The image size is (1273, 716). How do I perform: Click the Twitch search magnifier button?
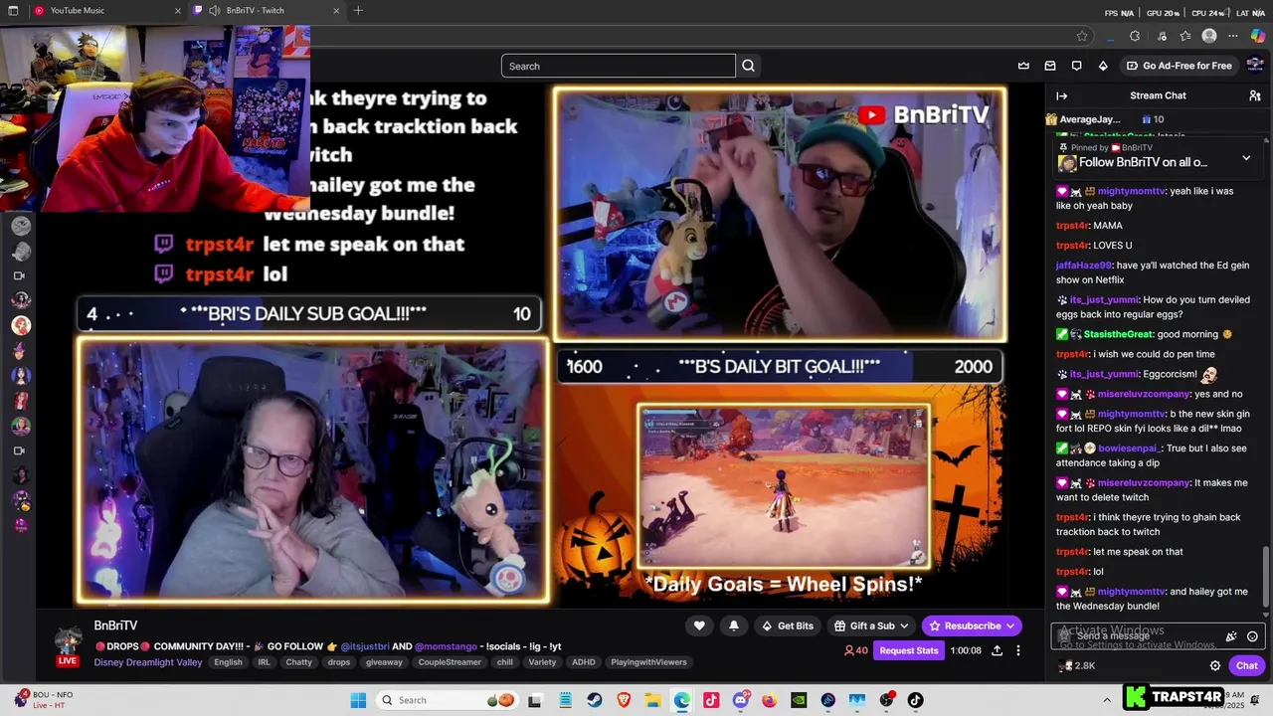tap(749, 66)
